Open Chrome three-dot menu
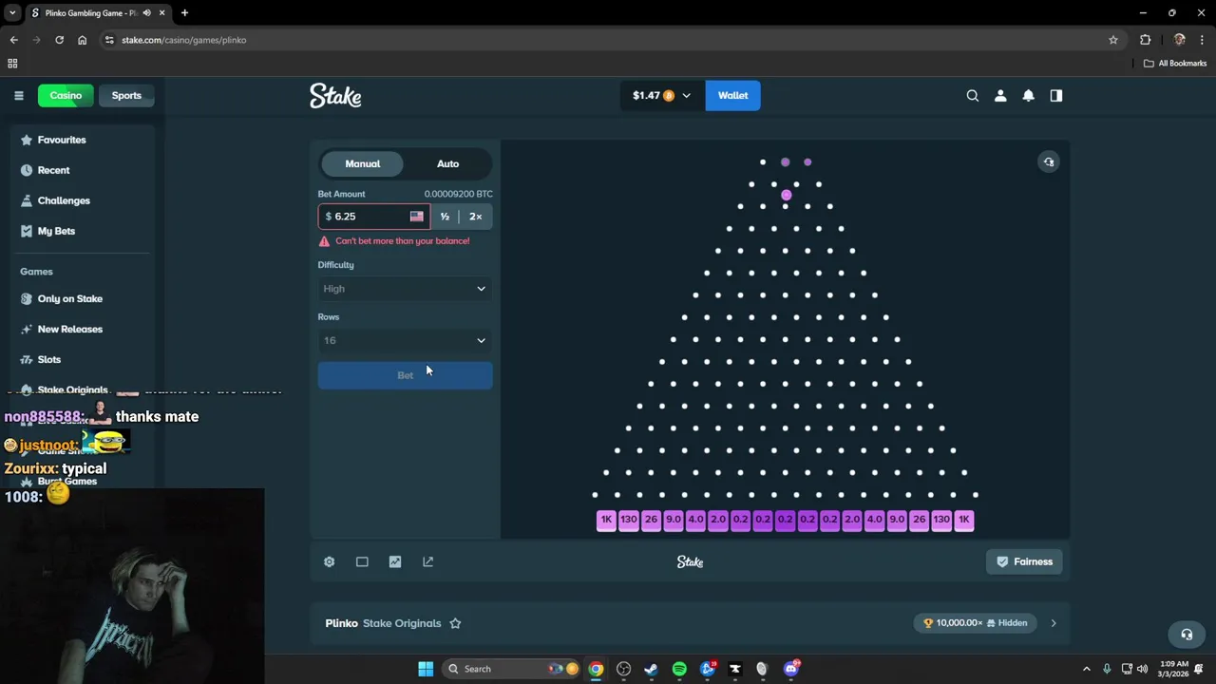The width and height of the screenshot is (1216, 684). point(1202,40)
